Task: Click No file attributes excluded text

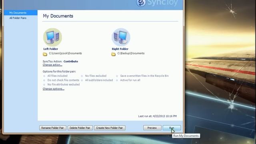Action: coord(64,84)
